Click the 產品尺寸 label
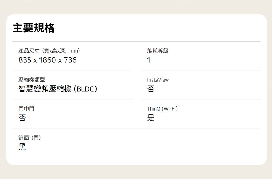 (29, 51)
